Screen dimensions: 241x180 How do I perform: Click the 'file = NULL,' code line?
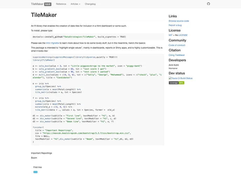(42, 136)
